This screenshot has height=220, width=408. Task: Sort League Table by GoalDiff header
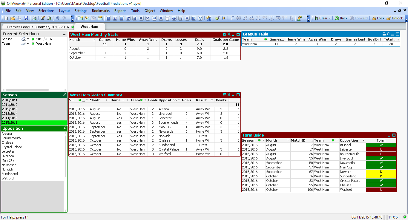374,39
